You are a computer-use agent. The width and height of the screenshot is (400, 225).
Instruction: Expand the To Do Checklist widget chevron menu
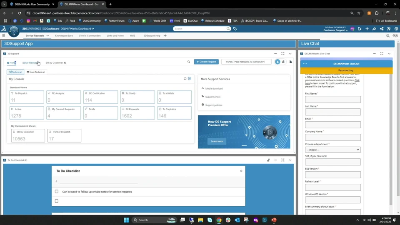click(290, 160)
